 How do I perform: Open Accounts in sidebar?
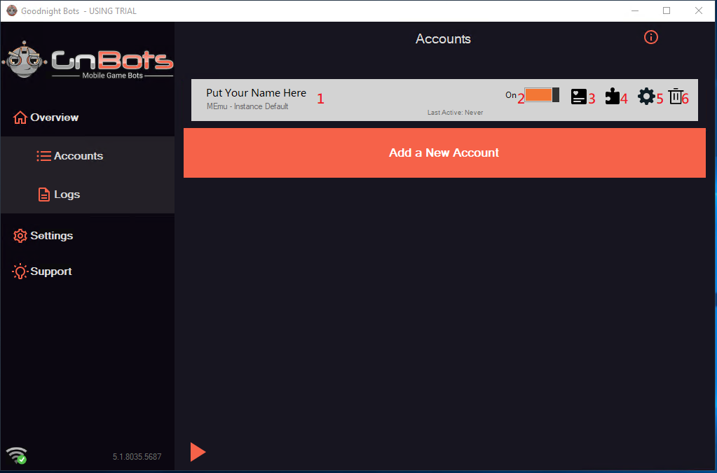(x=70, y=156)
